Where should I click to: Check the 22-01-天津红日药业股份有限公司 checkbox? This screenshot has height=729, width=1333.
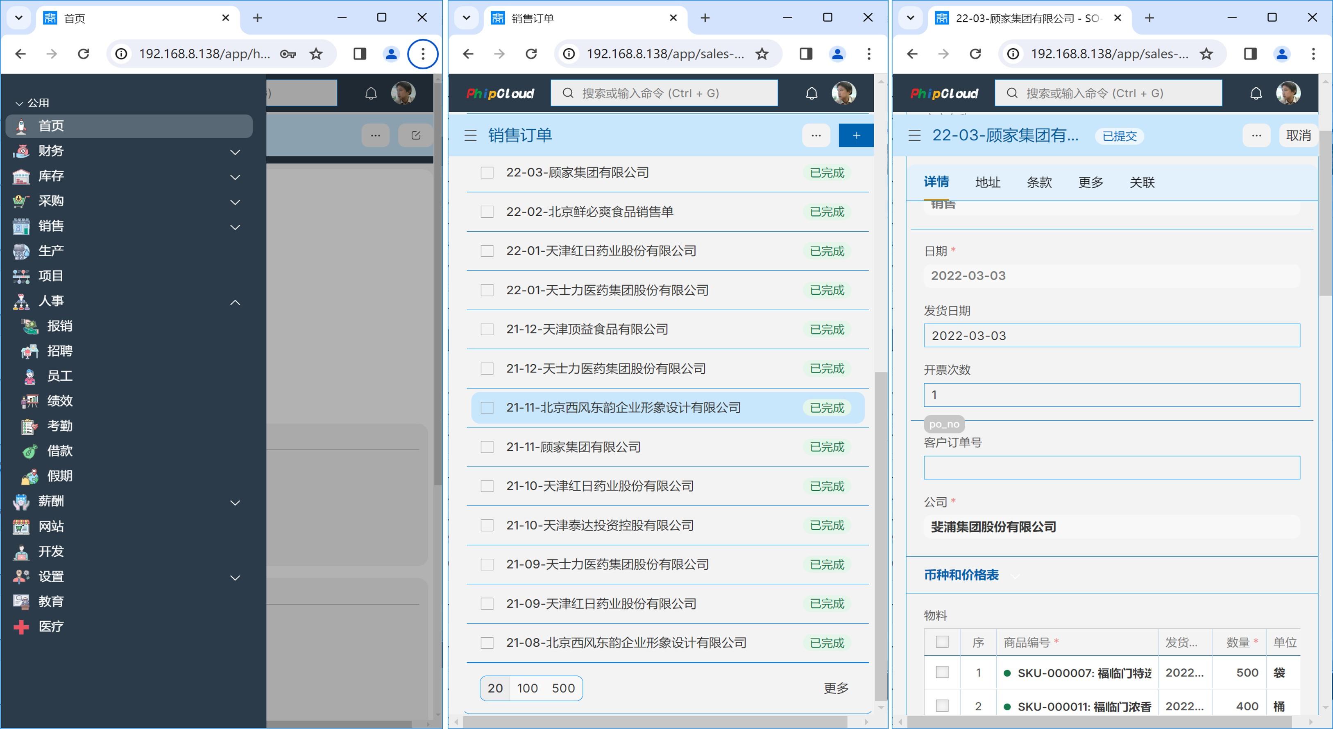(487, 251)
